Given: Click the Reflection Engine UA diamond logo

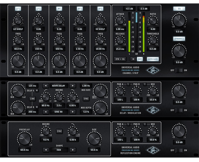Looking at the screenshot, I should (x=153, y=150).
